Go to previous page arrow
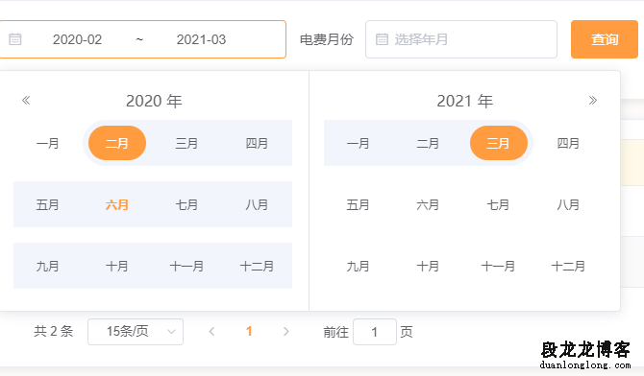Image resolution: width=644 pixels, height=376 pixels. coord(211,331)
